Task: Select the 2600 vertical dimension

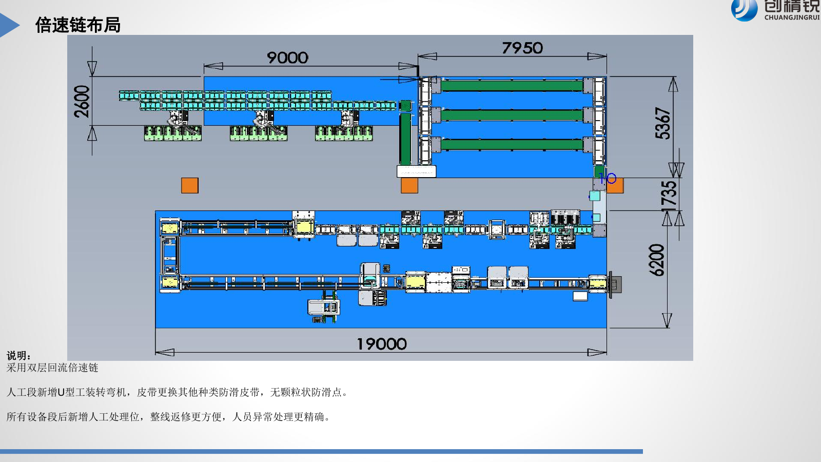Action: [x=82, y=102]
